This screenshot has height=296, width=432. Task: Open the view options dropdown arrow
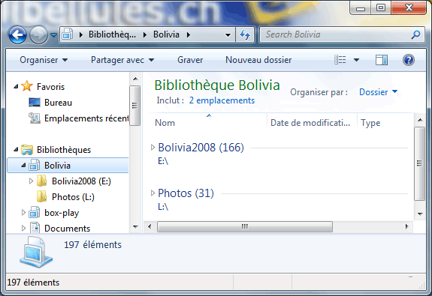coord(356,60)
